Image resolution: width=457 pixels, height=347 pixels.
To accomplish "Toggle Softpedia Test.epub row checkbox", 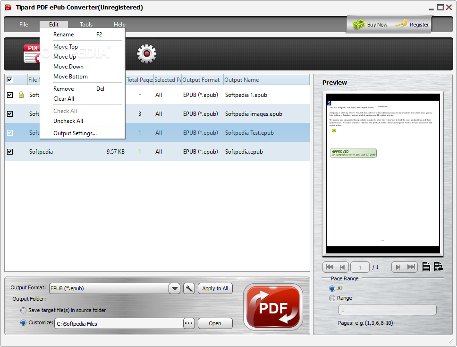I will tap(10, 133).
